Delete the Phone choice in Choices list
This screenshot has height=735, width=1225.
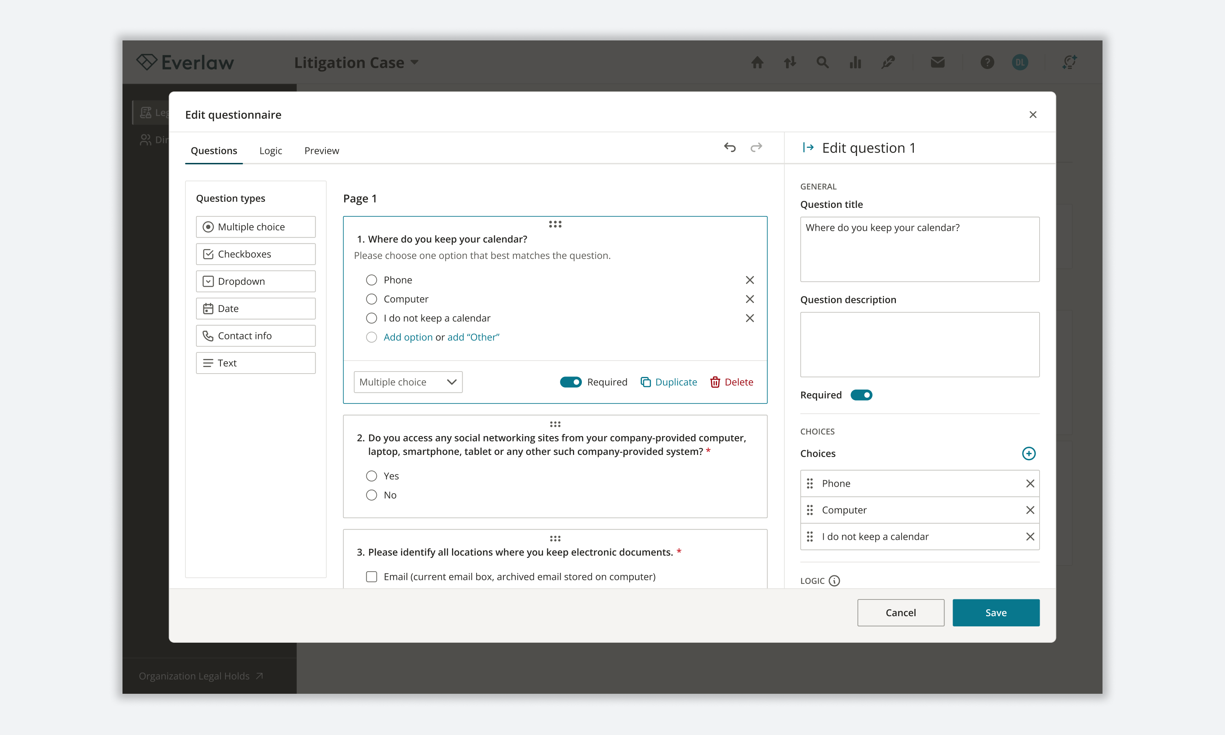tap(1030, 483)
